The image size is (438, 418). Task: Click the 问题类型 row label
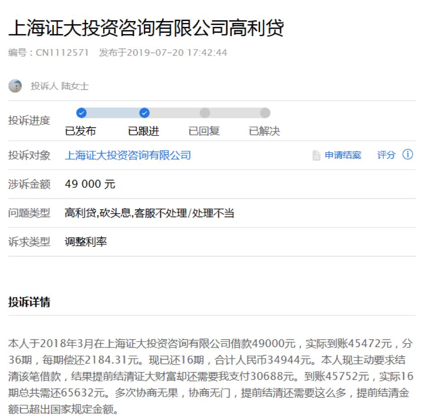(29, 213)
